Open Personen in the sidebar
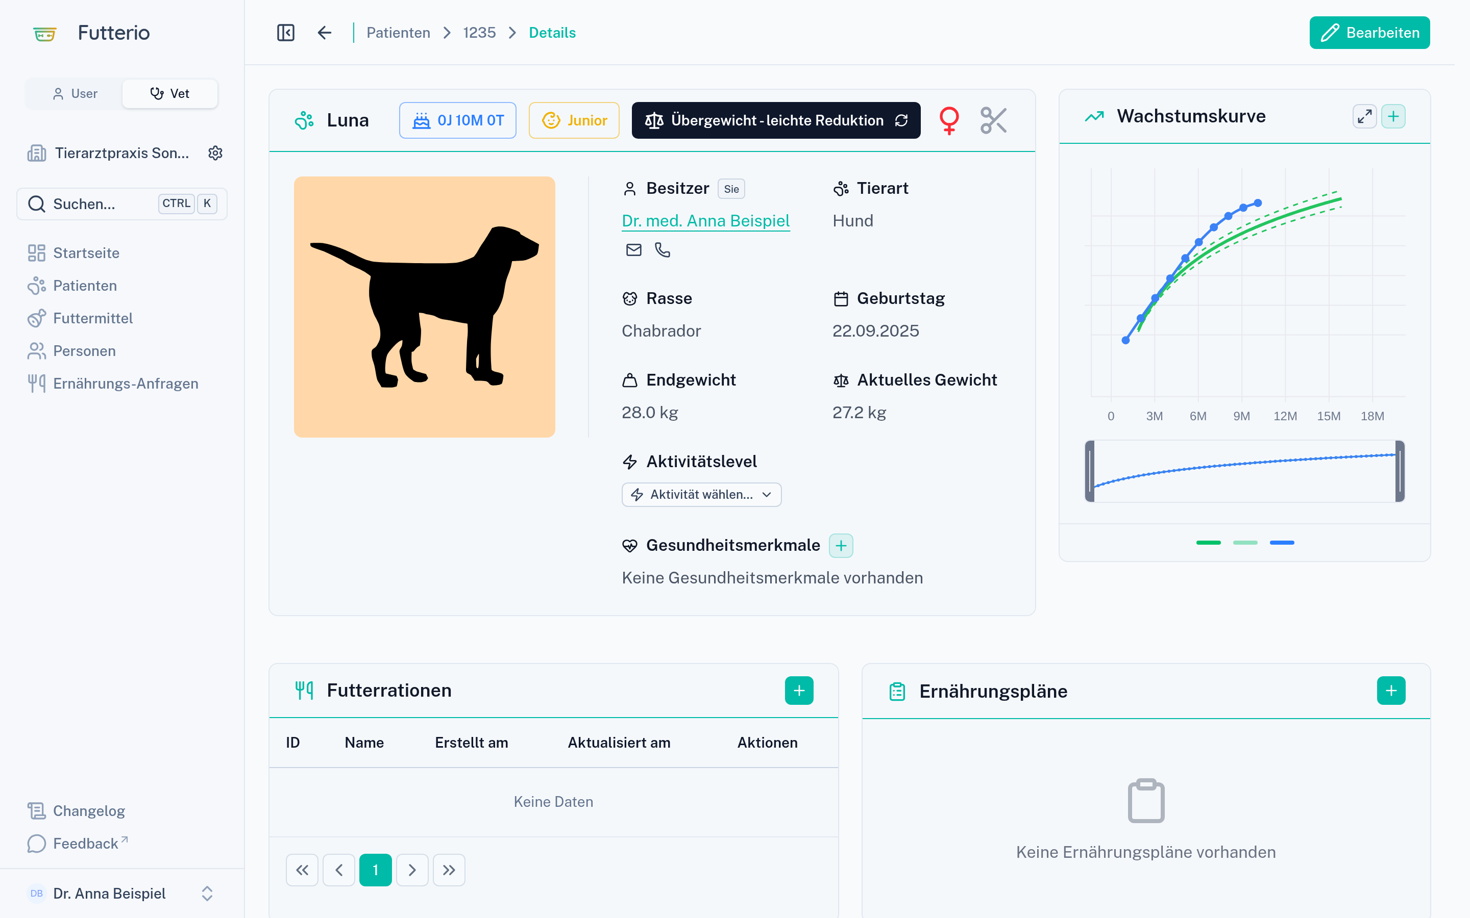 [x=84, y=351]
